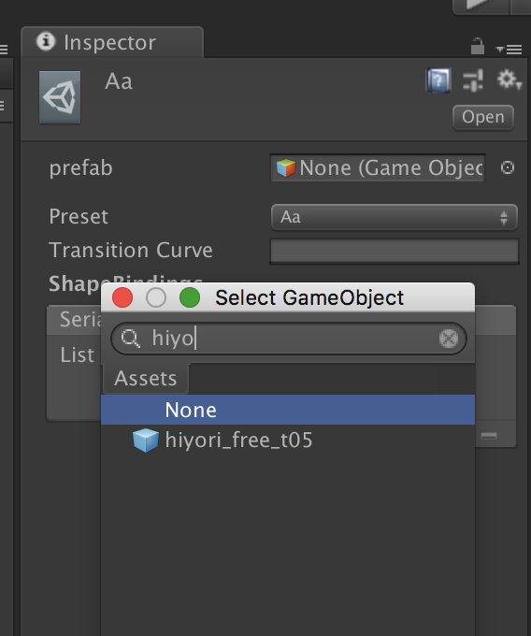531x636 pixels.
Task: Click the Open button
Action: click(x=483, y=118)
